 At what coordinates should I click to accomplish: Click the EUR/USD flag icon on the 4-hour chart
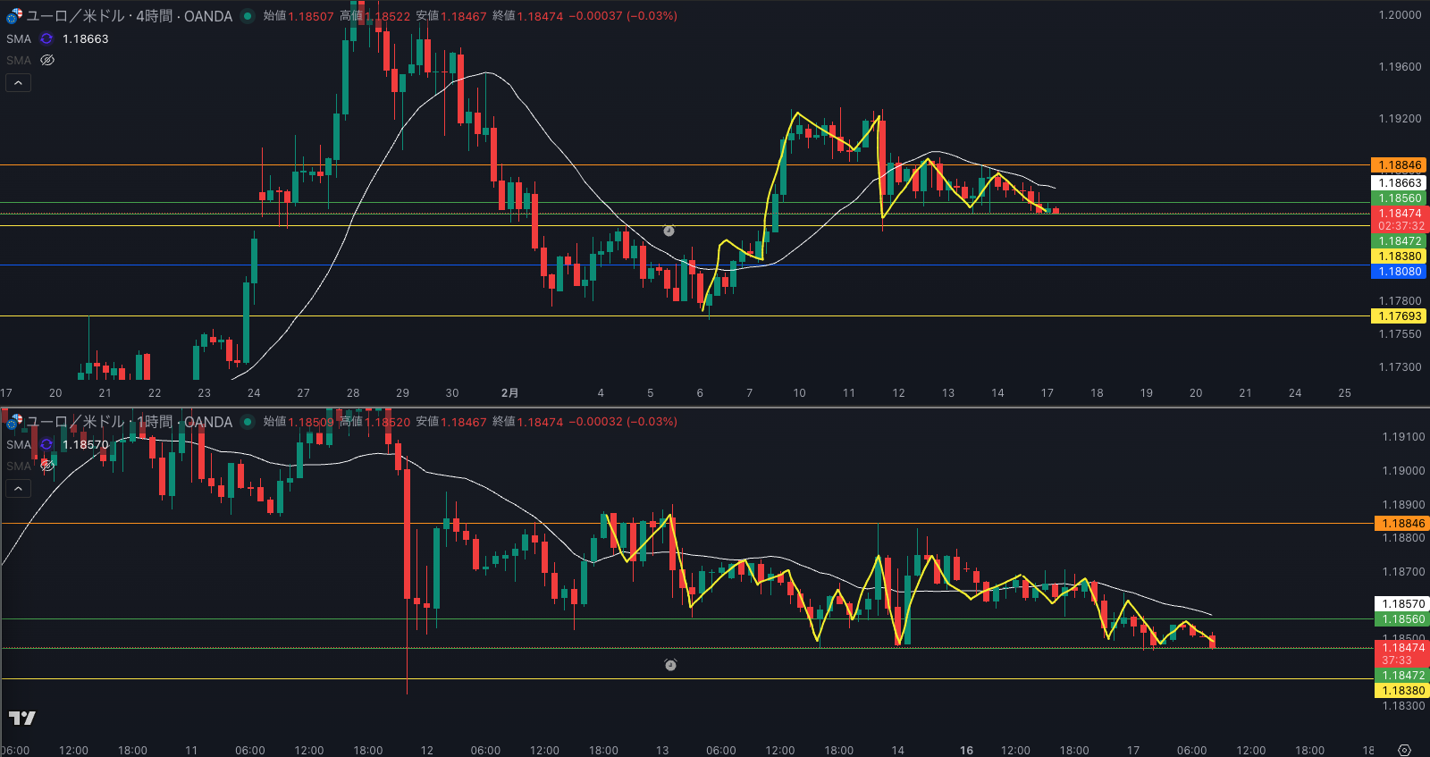pos(14,16)
